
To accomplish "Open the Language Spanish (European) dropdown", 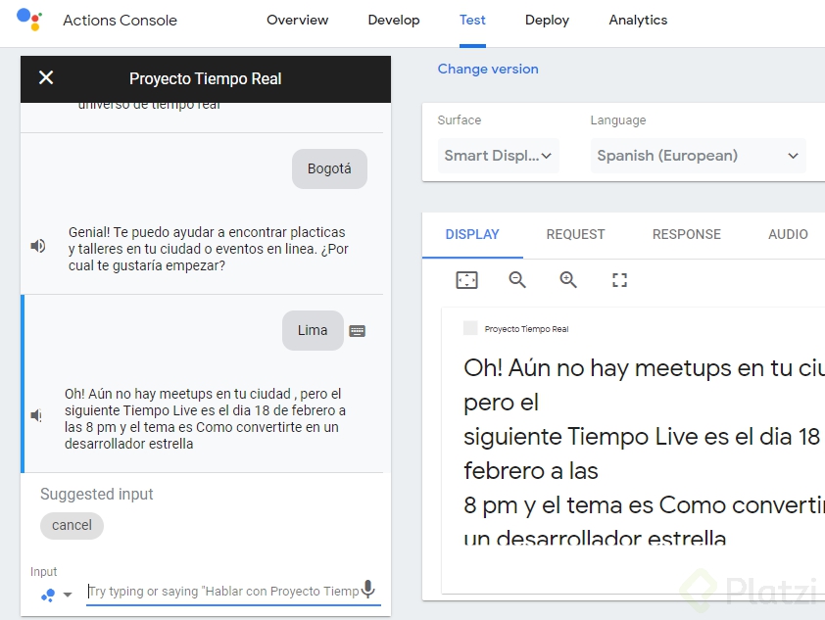I will (x=698, y=156).
